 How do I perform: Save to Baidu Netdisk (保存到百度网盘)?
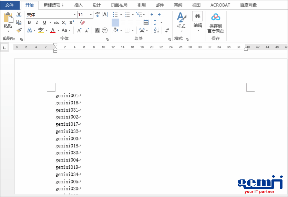pyautogui.click(x=216, y=23)
